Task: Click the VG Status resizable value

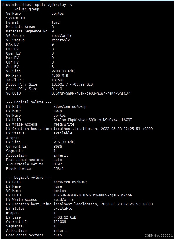Action: tap(61, 40)
